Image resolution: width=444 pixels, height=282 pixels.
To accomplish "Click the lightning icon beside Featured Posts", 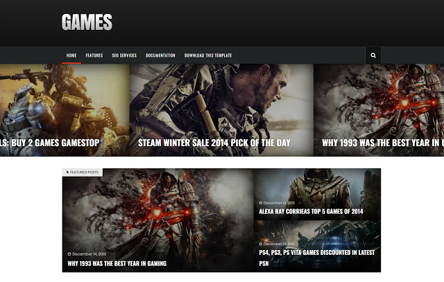I will [x=67, y=172].
